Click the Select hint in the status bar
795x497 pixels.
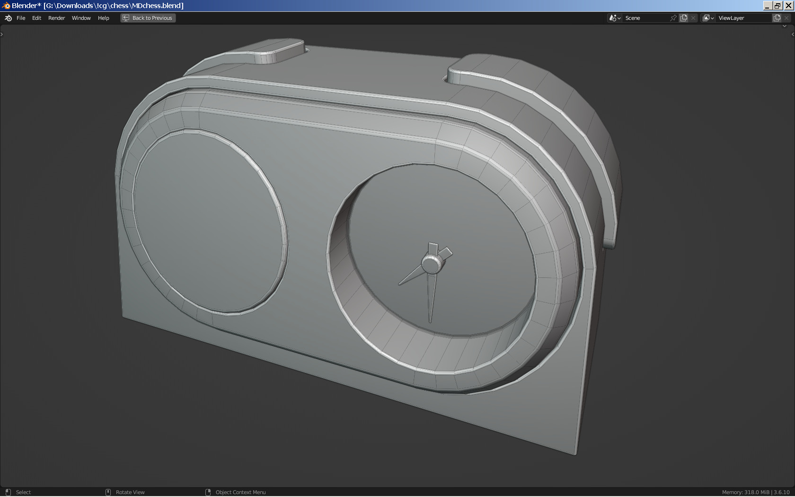(x=23, y=492)
